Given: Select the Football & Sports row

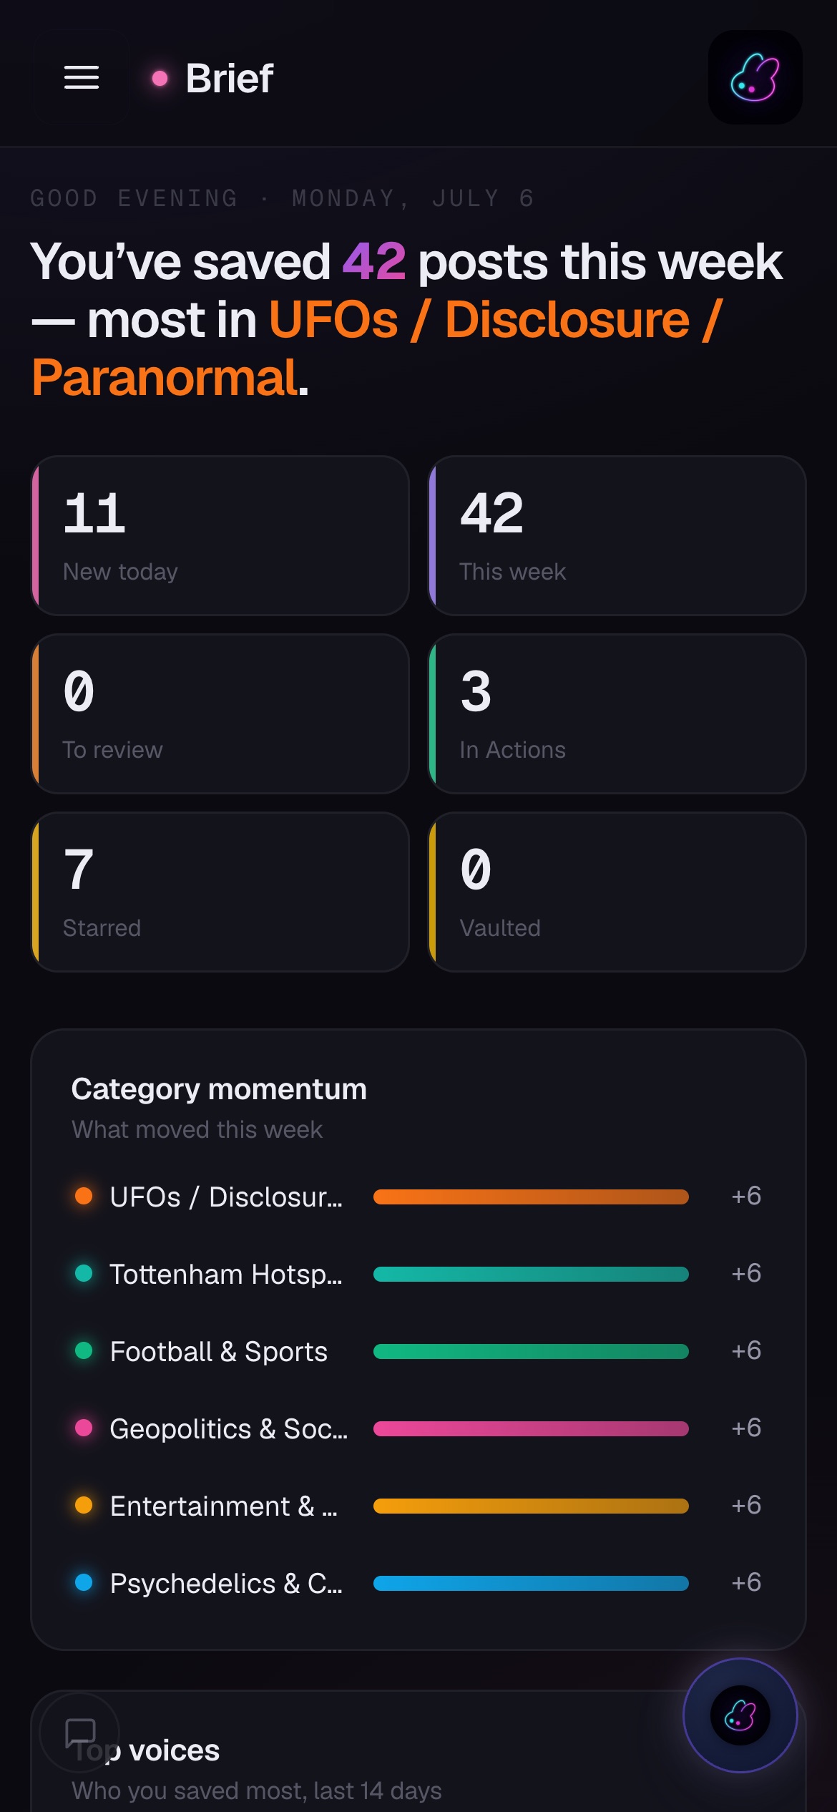Looking at the screenshot, I should click(x=418, y=1351).
